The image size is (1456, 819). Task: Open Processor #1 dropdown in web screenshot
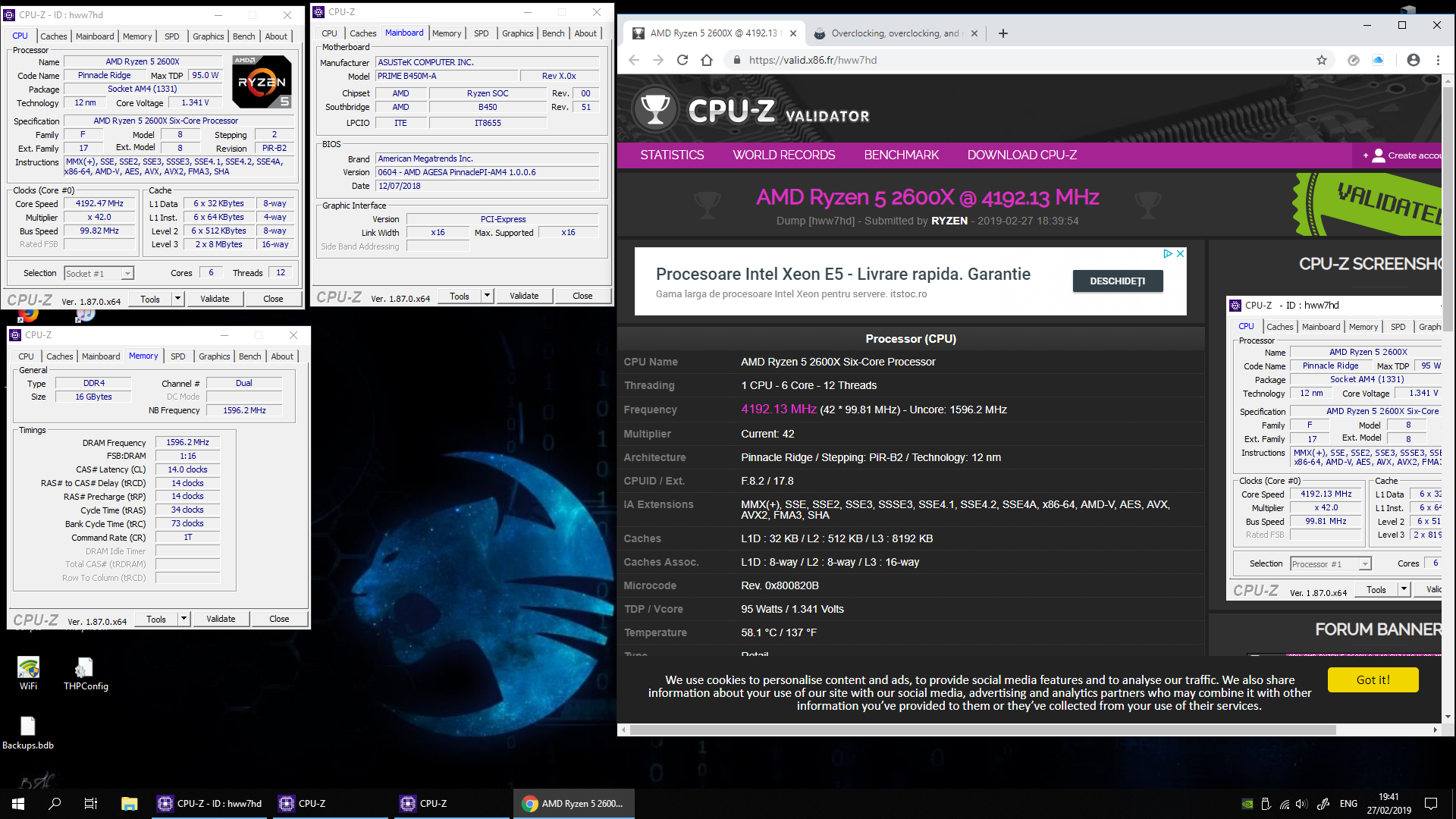coord(1331,563)
